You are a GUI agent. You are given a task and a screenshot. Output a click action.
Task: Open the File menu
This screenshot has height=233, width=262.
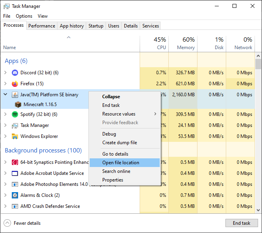click(7, 16)
